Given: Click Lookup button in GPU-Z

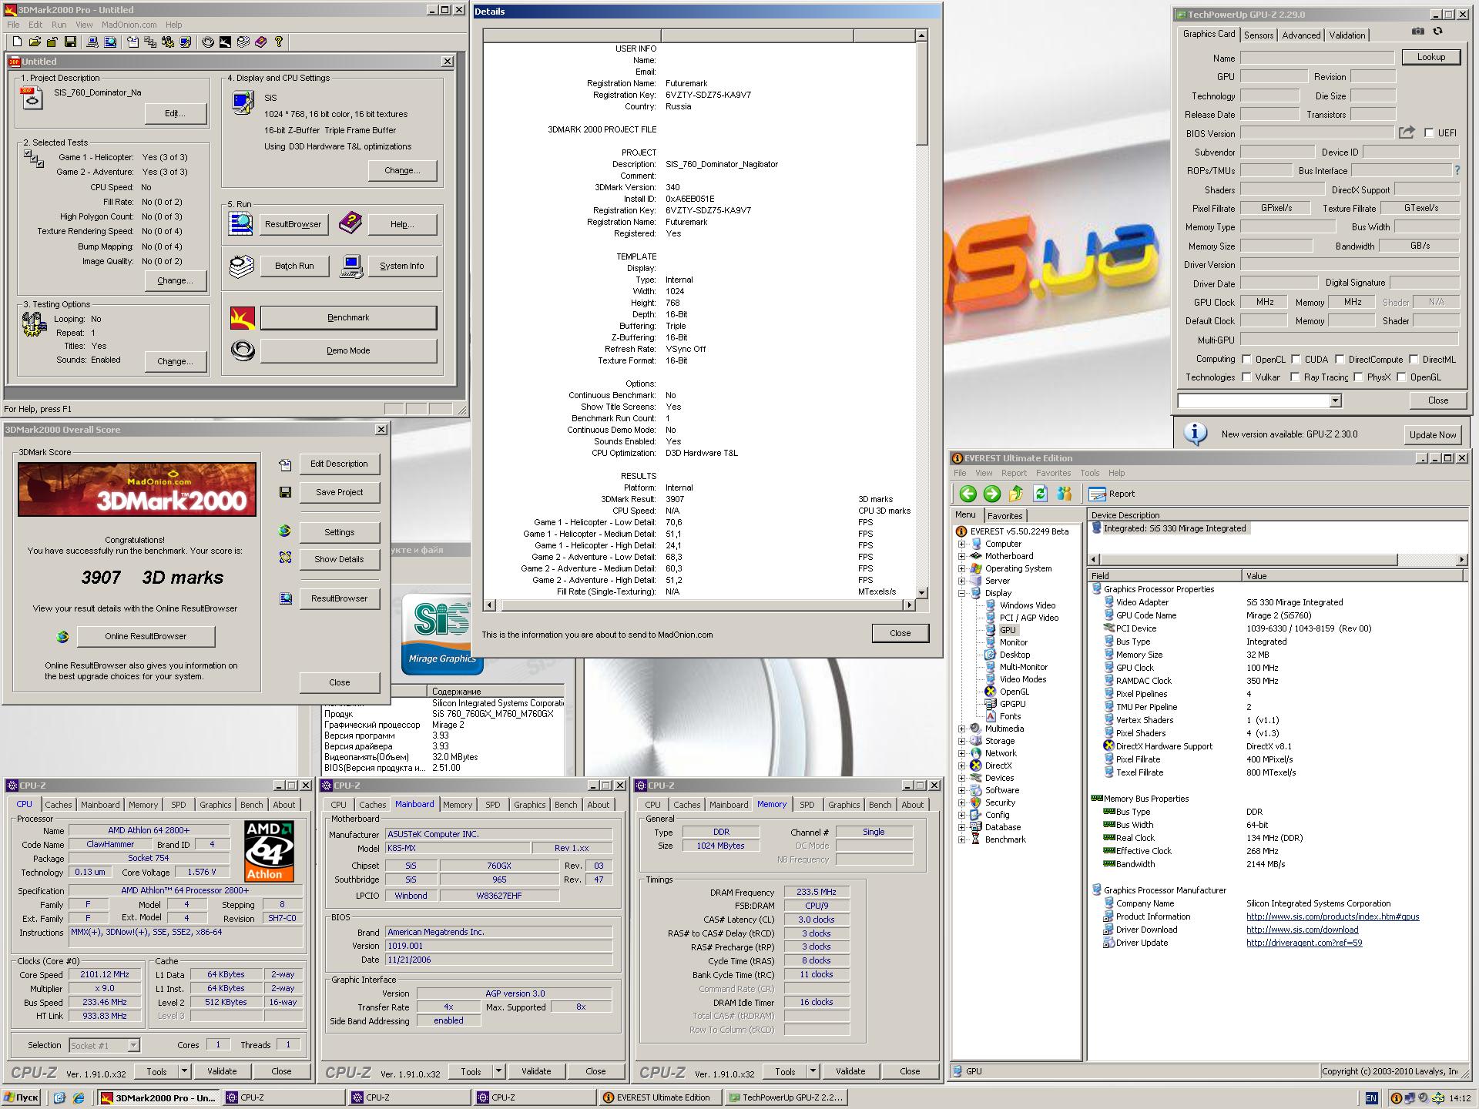Looking at the screenshot, I should (x=1430, y=57).
